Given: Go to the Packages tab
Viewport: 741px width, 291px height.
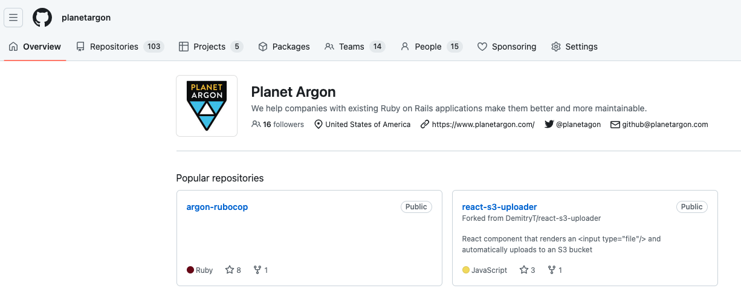Looking at the screenshot, I should (284, 47).
